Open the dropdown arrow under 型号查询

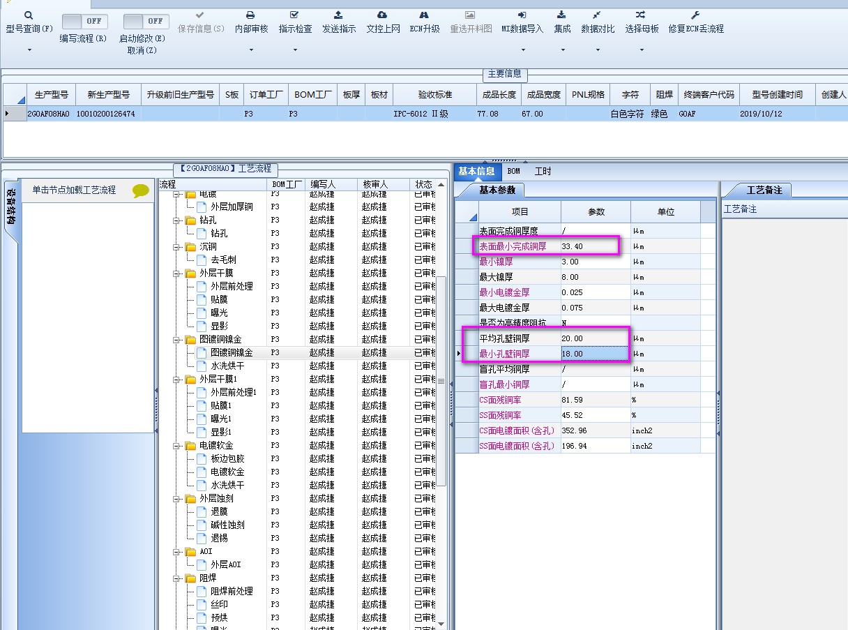tap(29, 50)
